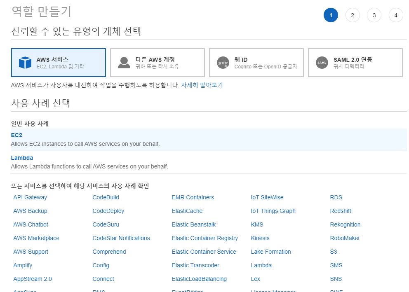Click the www web ID icon
Screen dimensions: 409x292
[223, 63]
